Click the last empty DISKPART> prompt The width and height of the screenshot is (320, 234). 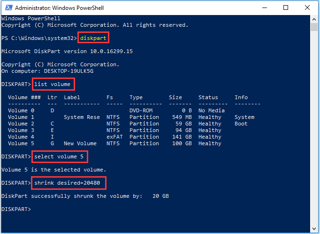pos(16,209)
